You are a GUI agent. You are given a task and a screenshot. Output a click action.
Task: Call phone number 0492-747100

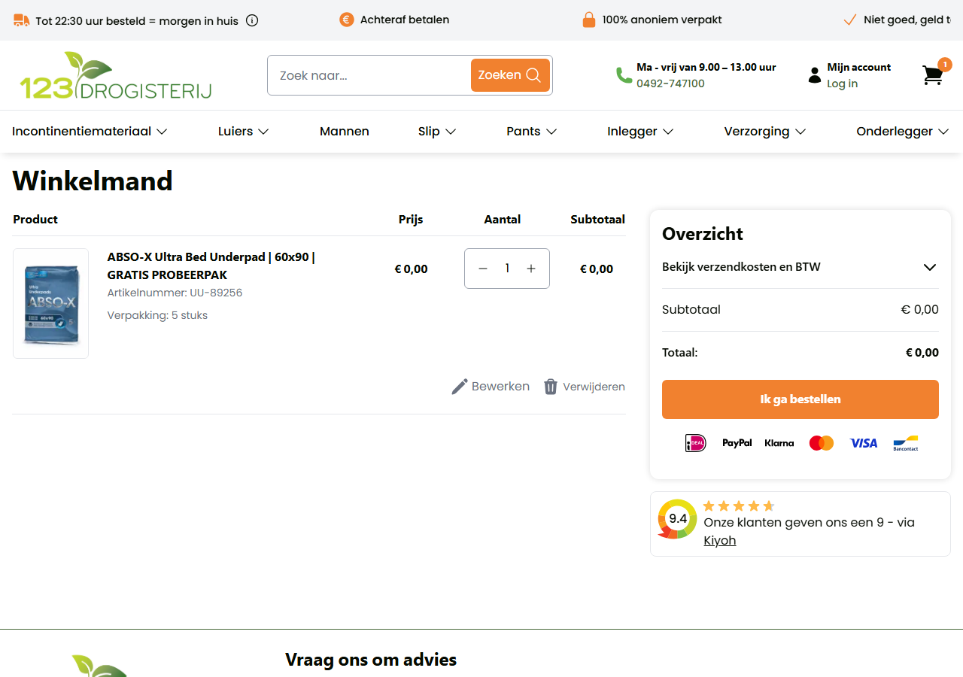point(670,83)
